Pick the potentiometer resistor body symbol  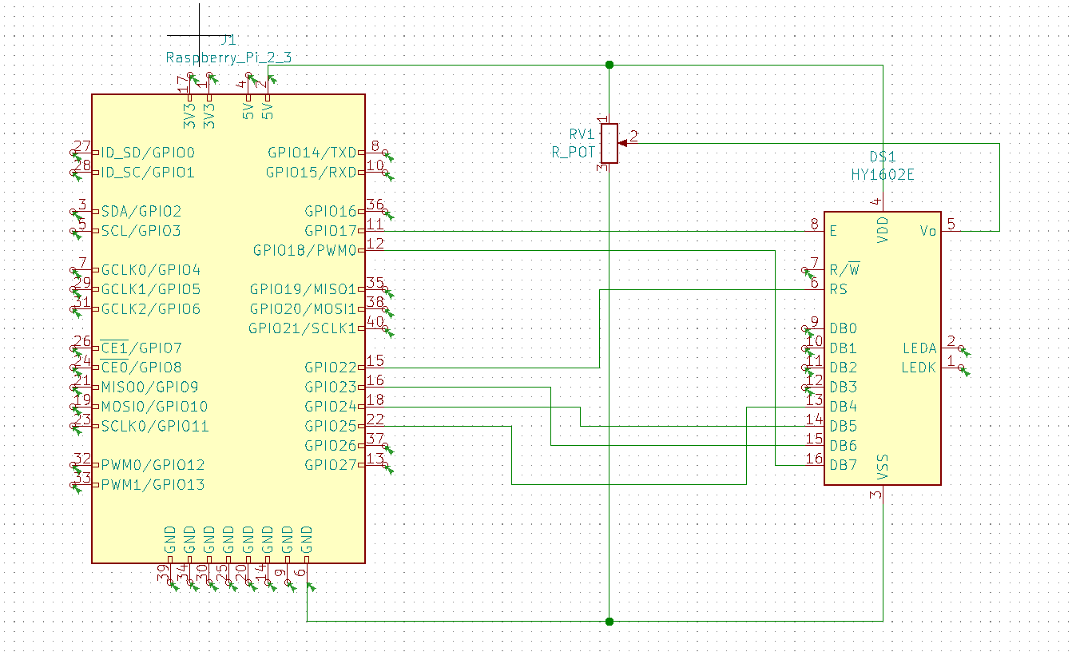[609, 143]
